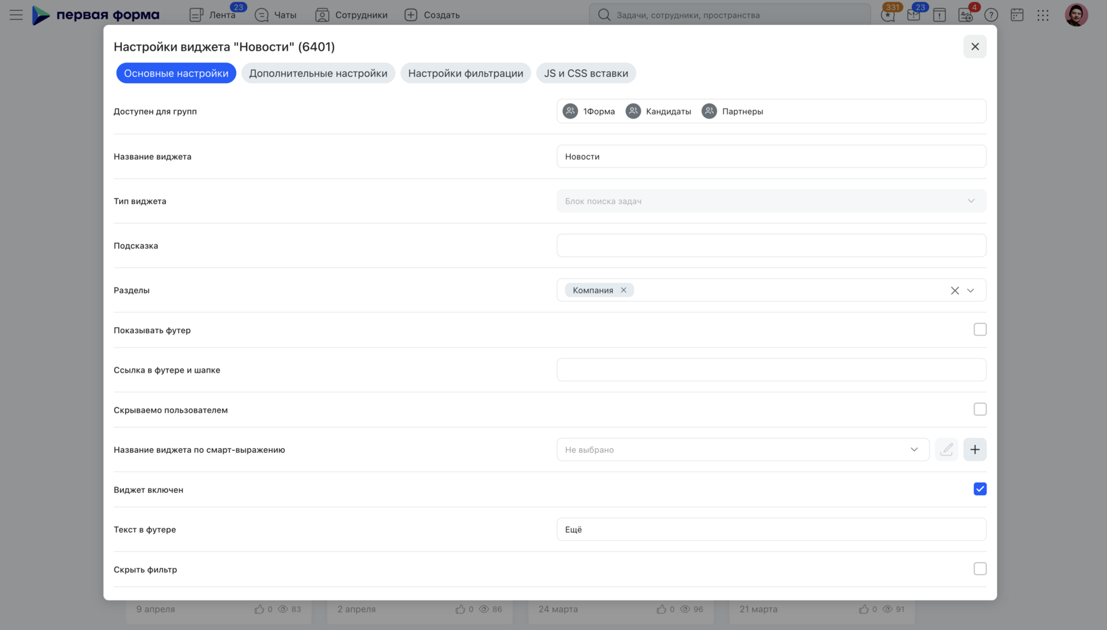Expand the Разделы dropdown arrow
1107x630 pixels.
pyautogui.click(x=971, y=290)
